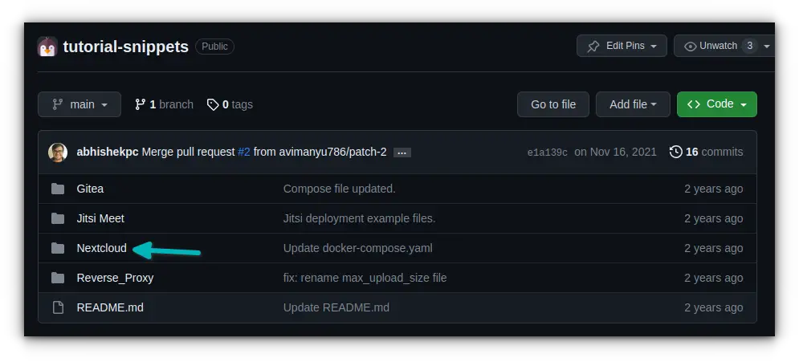Click the commit date Nov 16, 2021

click(616, 153)
